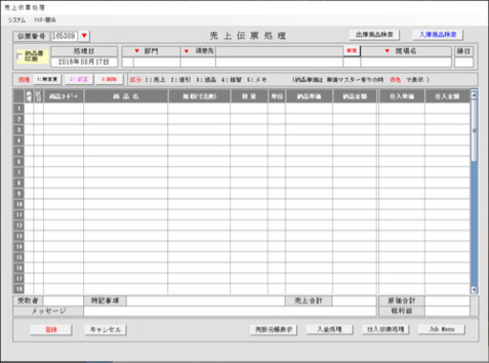Click the 部門 name input field
Screen dimensions: 489x363
click(x=157, y=62)
